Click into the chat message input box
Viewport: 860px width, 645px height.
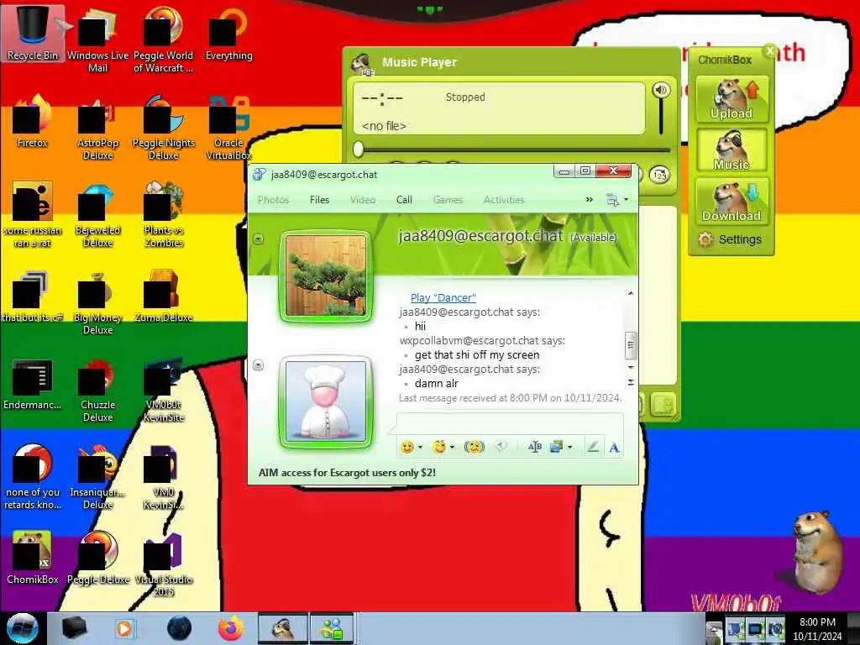(x=510, y=424)
